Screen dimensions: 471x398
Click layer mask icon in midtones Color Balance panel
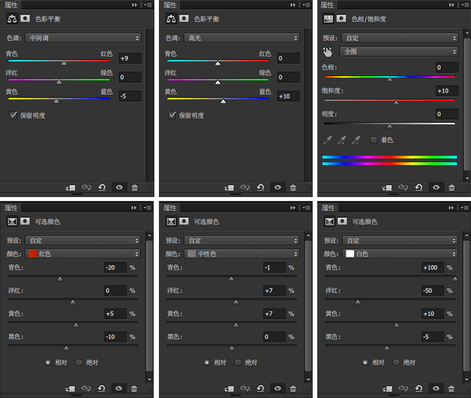(26, 18)
